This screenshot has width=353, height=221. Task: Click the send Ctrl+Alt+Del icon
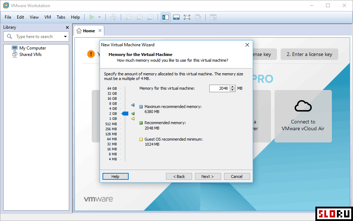113,17
